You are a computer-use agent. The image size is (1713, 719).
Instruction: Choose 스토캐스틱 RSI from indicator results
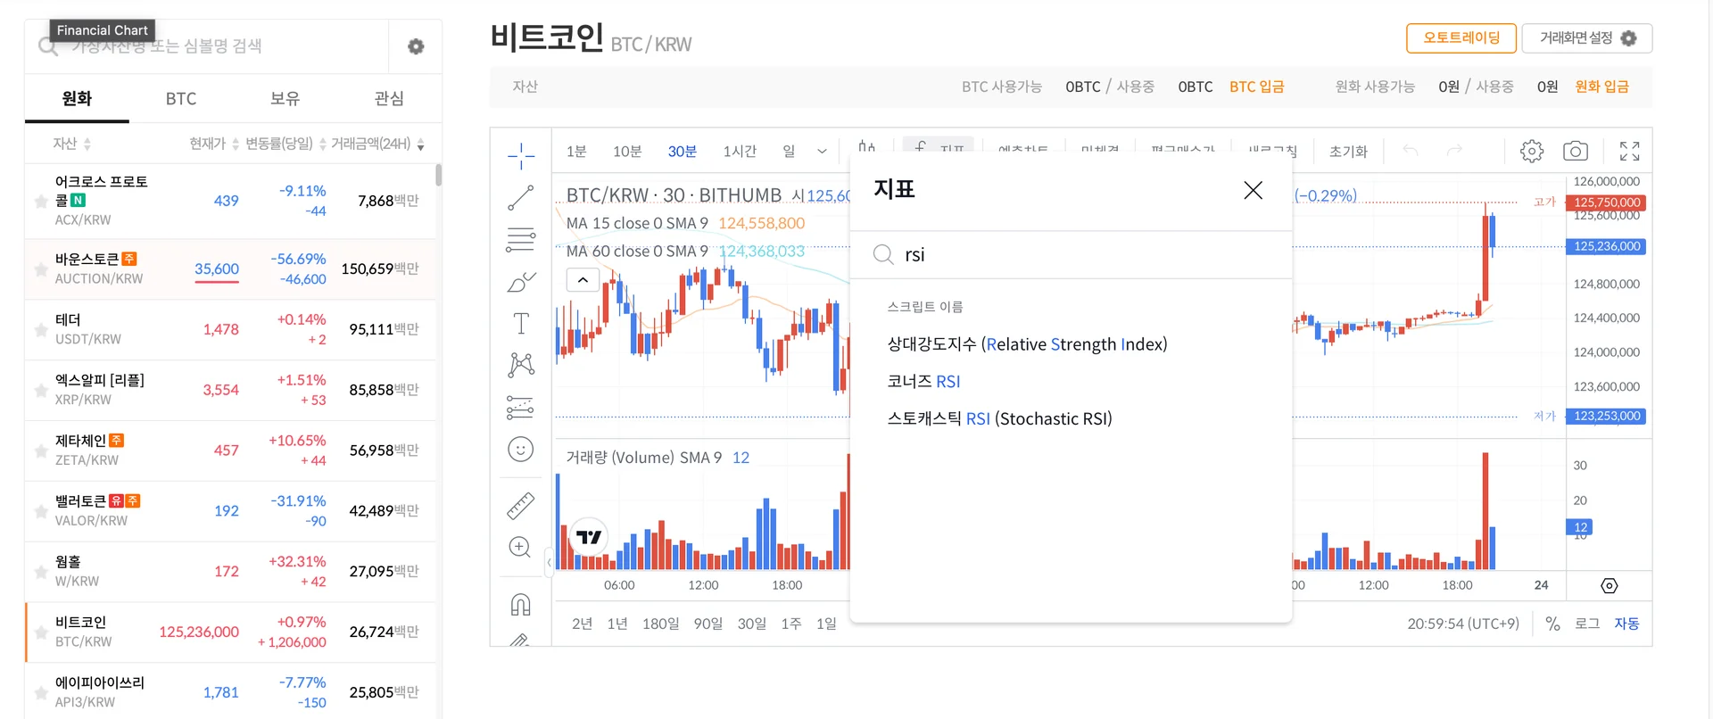999,418
